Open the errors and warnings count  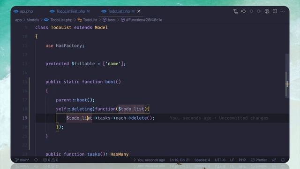51,160
